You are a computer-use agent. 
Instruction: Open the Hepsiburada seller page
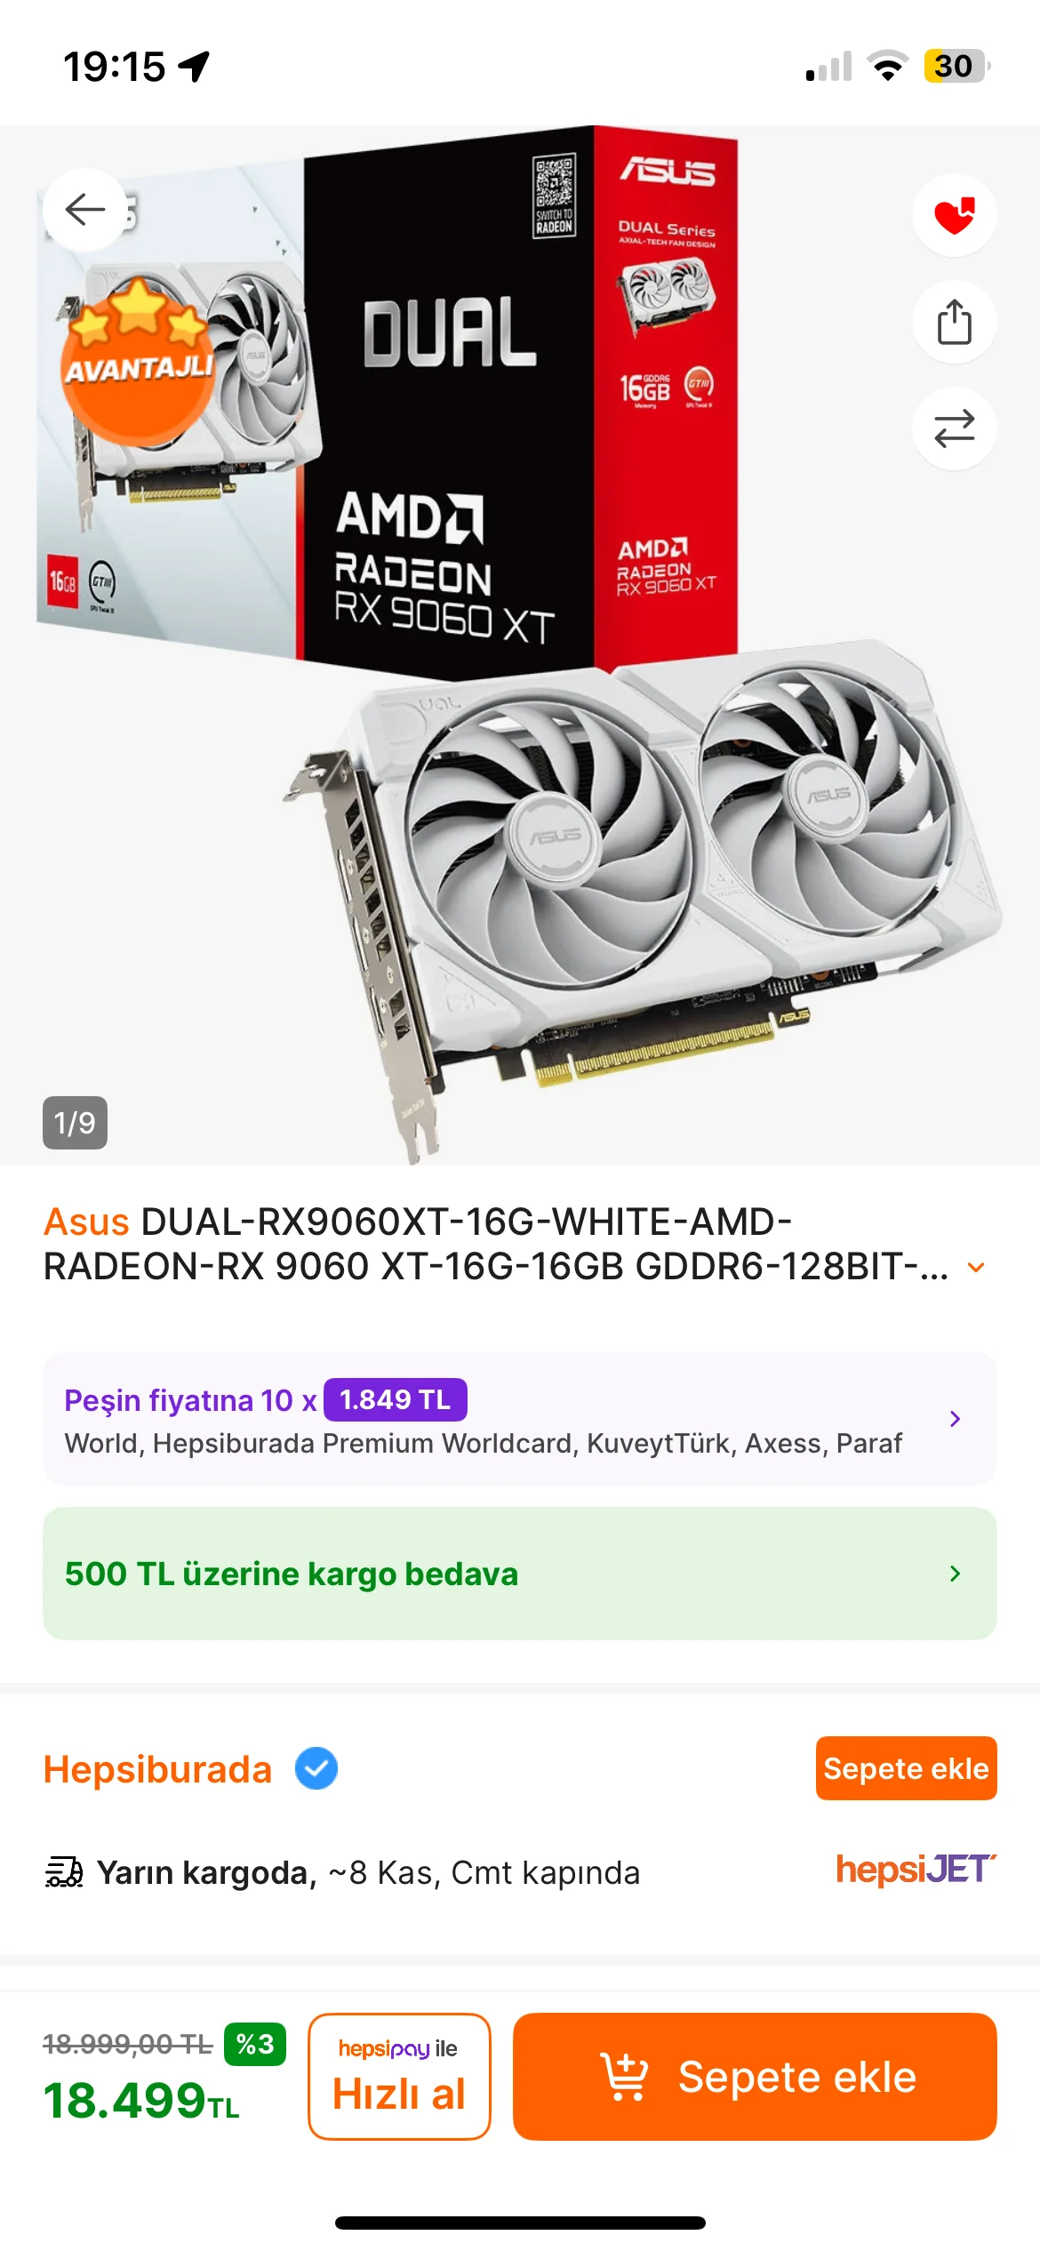[157, 1769]
